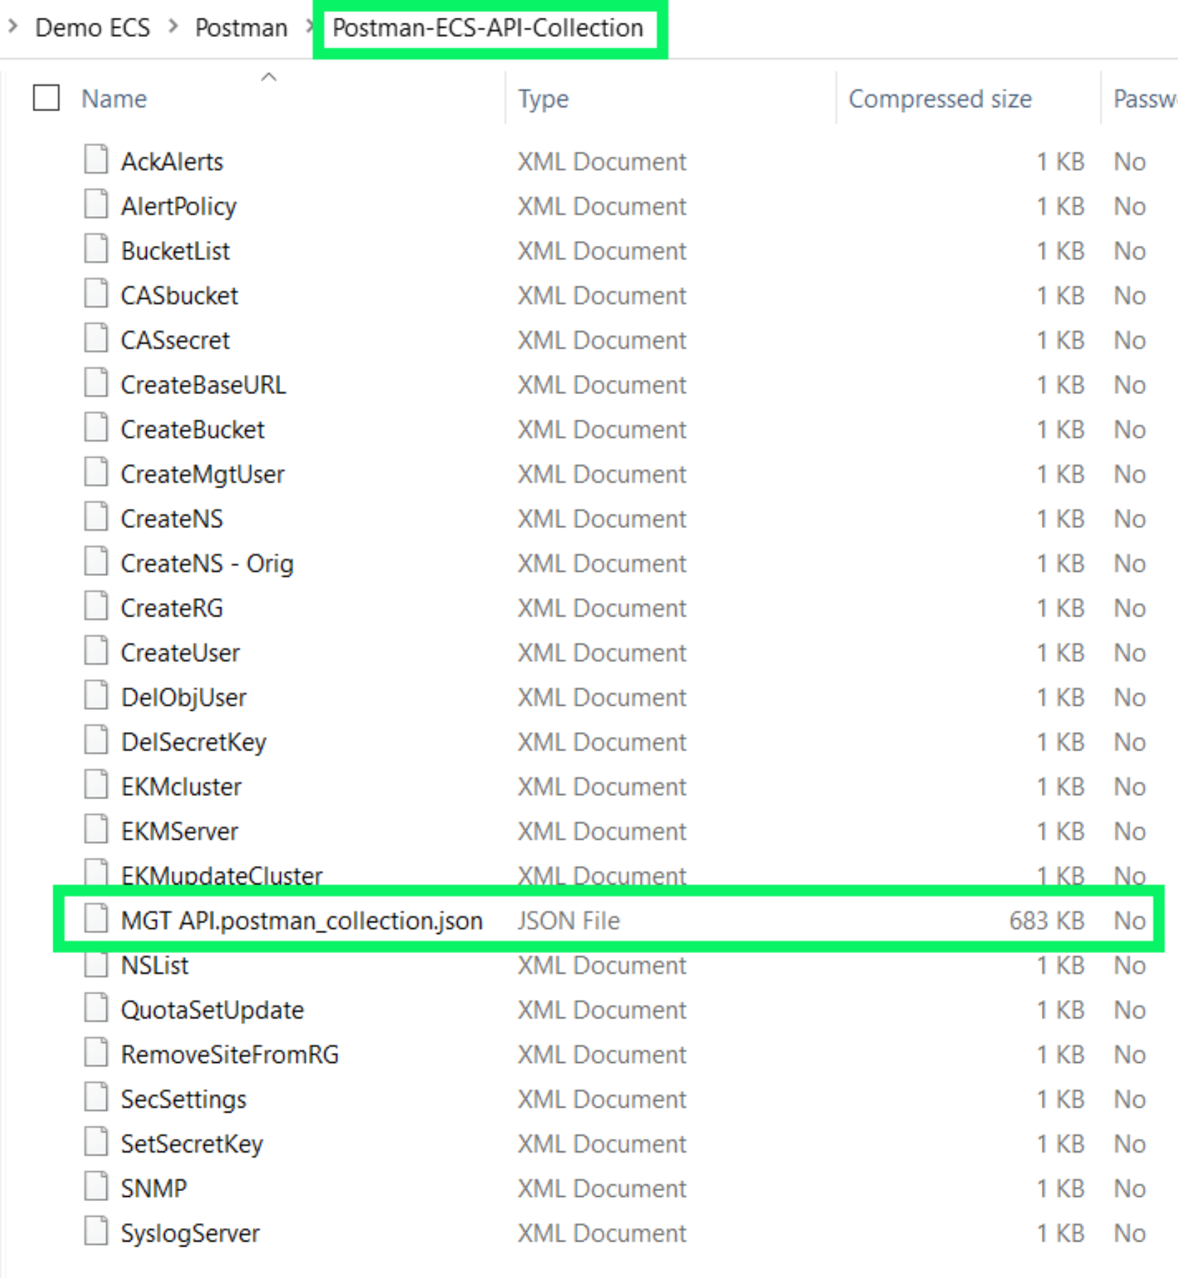The image size is (1178, 1279).
Task: Select the Postman-ECS-API-Collection breadcrumb
Action: pyautogui.click(x=488, y=28)
